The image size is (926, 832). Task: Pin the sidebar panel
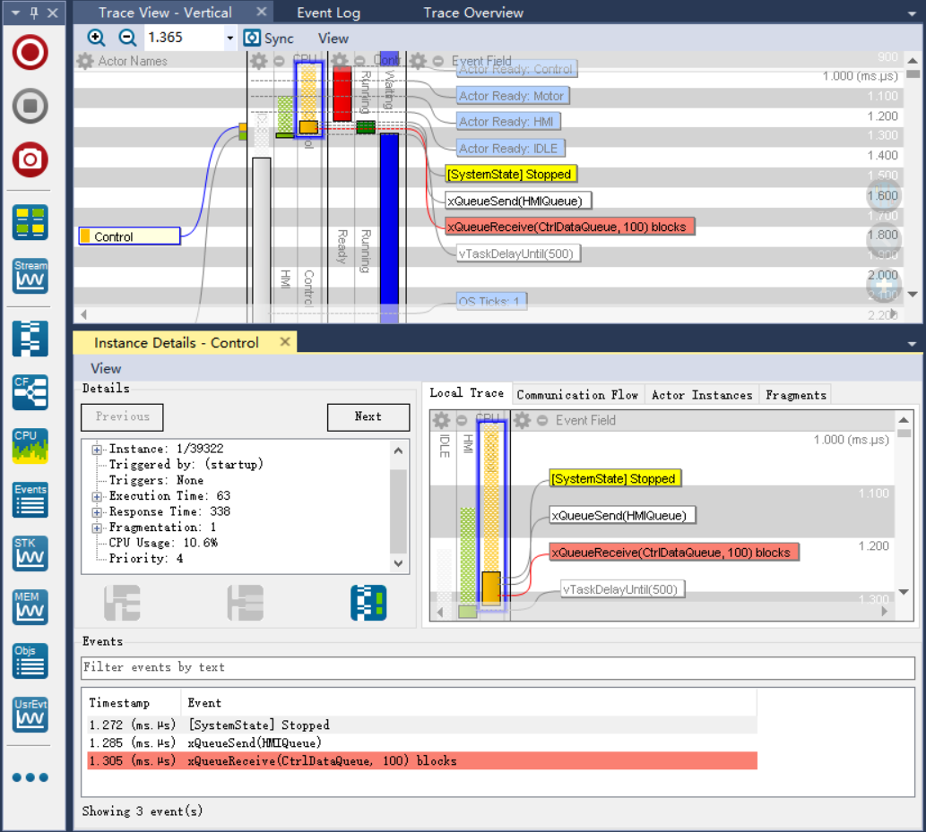pos(34,13)
